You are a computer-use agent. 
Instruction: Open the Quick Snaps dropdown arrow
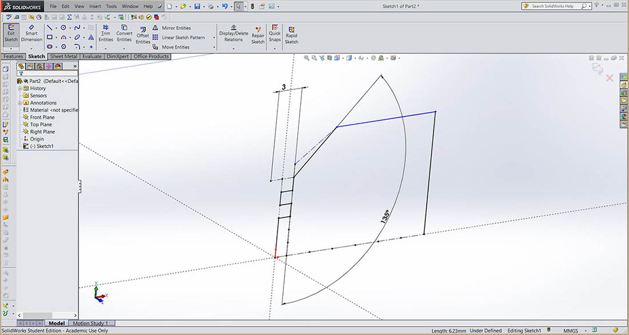click(x=275, y=49)
